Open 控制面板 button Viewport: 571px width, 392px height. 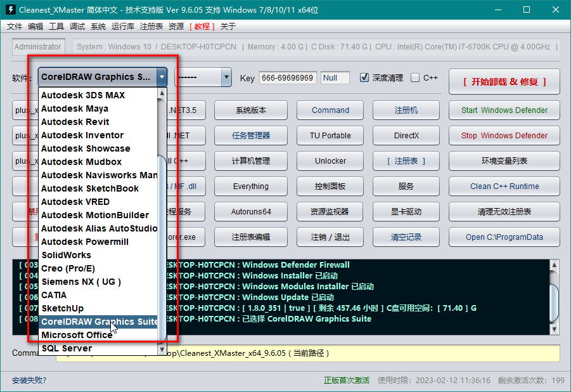point(330,186)
